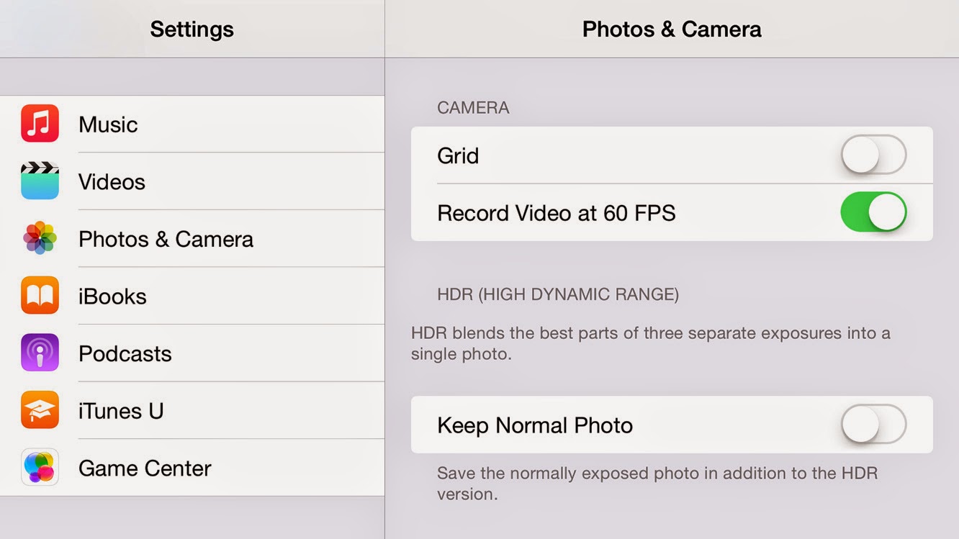Viewport: 959px width, 539px height.
Task: Click the Videos app icon
Action: pos(40,181)
